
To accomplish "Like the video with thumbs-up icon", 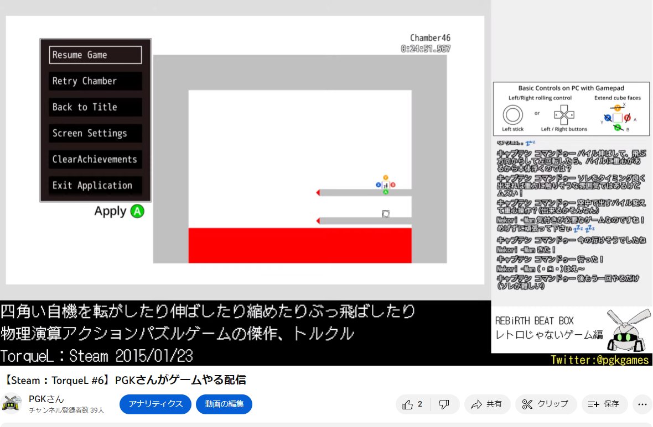I will tap(412, 404).
